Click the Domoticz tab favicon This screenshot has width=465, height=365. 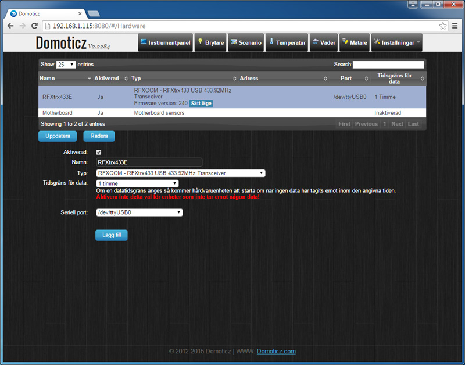(13, 13)
